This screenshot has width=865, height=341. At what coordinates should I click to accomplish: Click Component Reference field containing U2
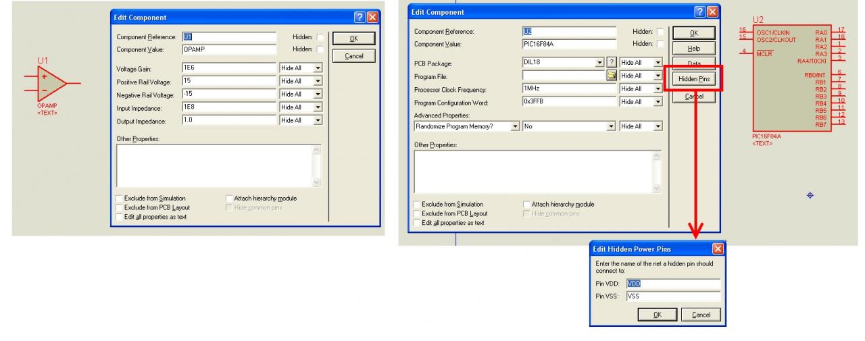pos(569,32)
